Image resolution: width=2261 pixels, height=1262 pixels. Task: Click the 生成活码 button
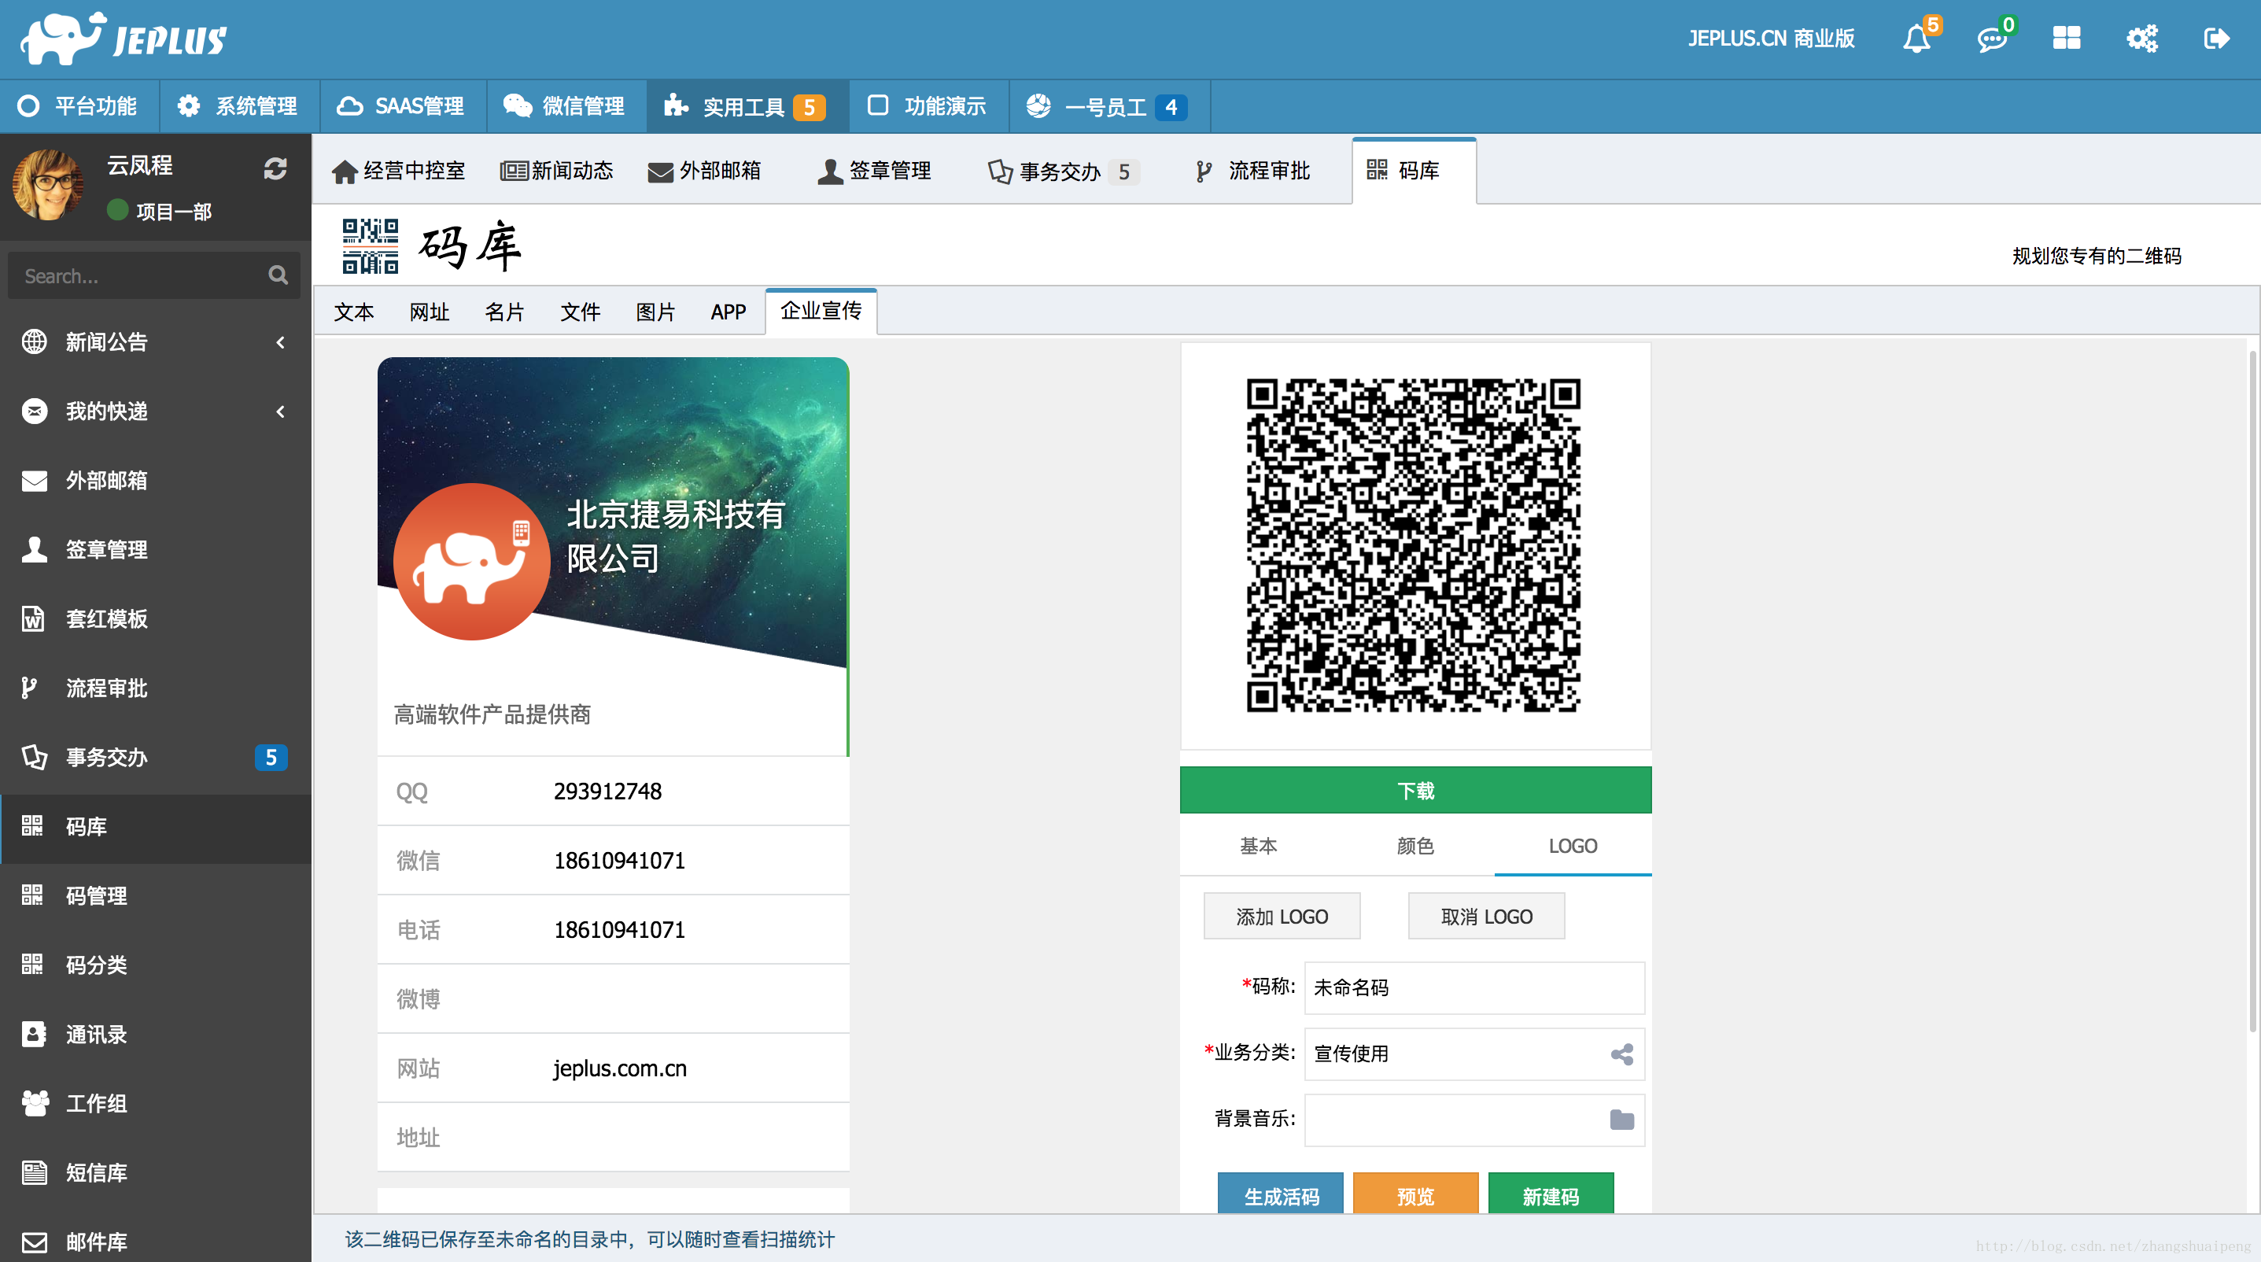pyautogui.click(x=1281, y=1194)
